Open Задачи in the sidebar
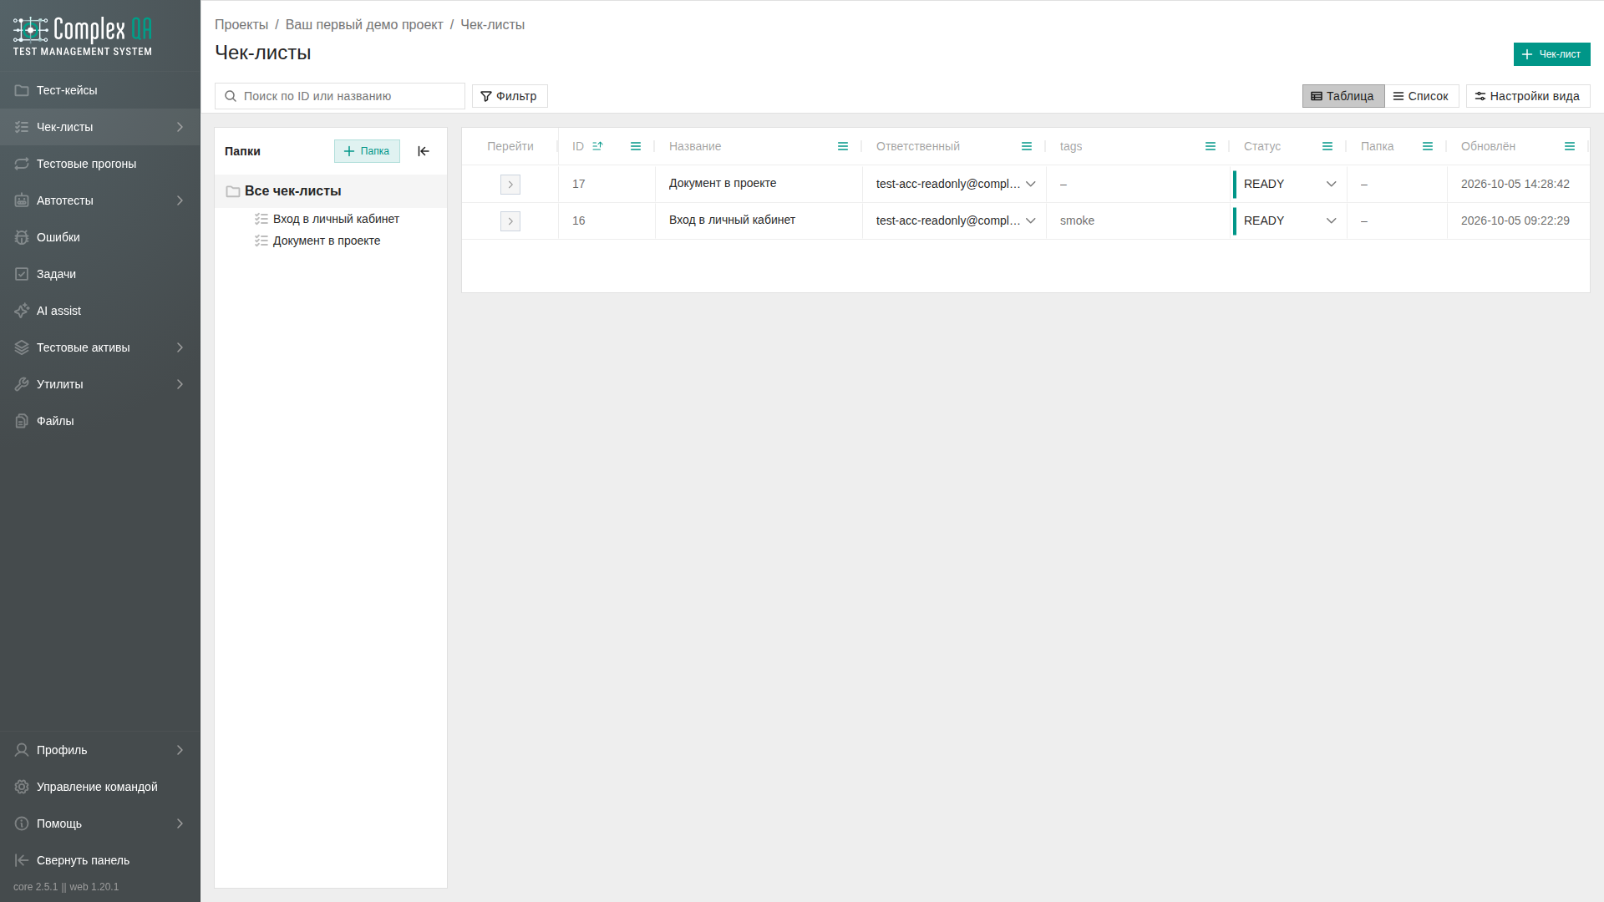Image resolution: width=1604 pixels, height=902 pixels. [100, 274]
